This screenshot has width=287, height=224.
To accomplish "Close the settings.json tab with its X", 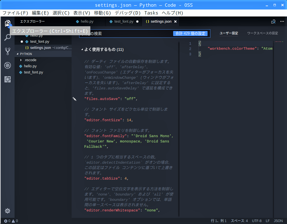I will click(x=175, y=22).
